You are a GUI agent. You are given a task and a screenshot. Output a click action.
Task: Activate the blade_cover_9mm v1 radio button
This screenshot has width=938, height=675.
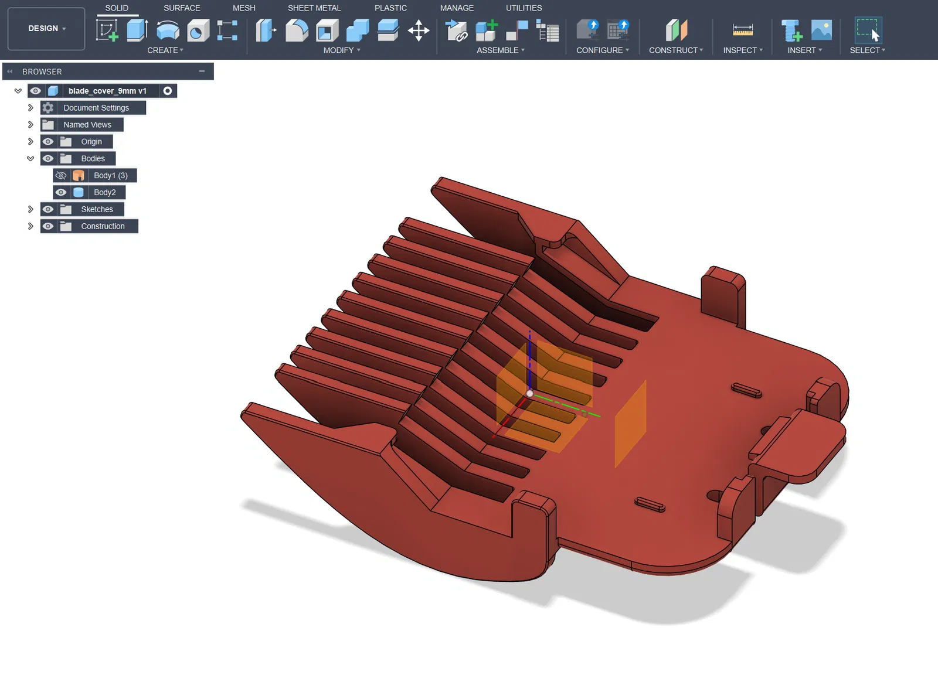[168, 91]
